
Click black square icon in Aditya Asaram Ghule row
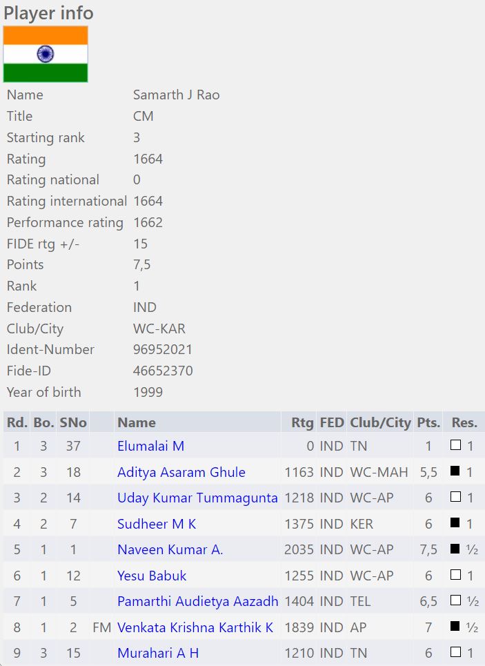(x=455, y=472)
